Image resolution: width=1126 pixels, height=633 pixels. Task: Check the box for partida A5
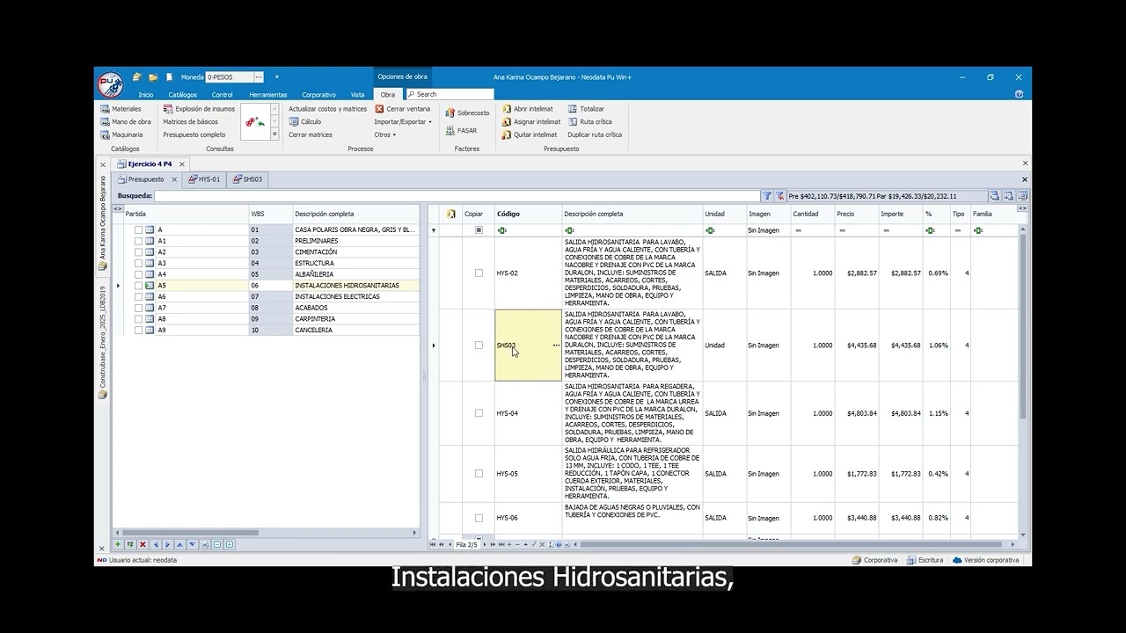pyautogui.click(x=138, y=286)
